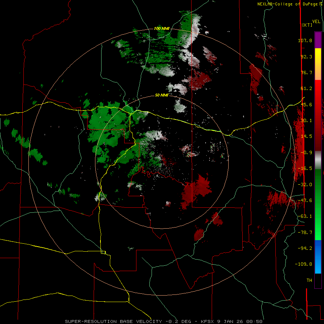Select the -47.6 value on velocity scale
324x324 pixels.
pyautogui.click(x=305, y=201)
